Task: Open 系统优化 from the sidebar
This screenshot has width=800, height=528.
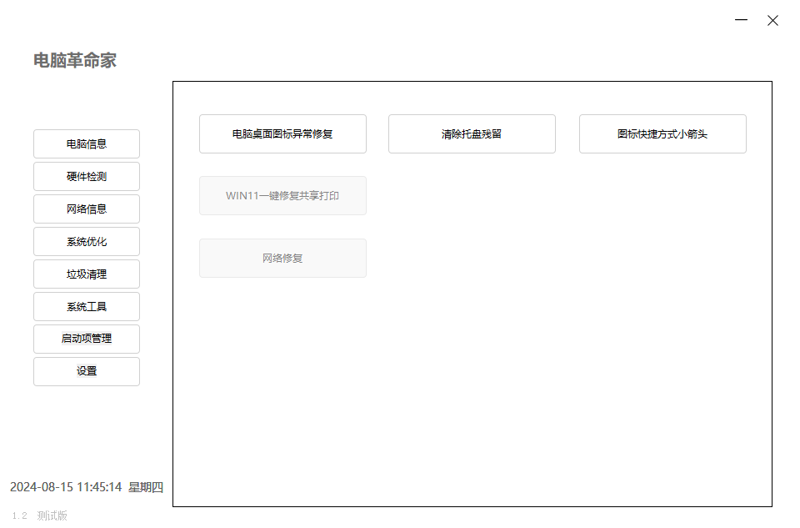Action: [x=87, y=242]
